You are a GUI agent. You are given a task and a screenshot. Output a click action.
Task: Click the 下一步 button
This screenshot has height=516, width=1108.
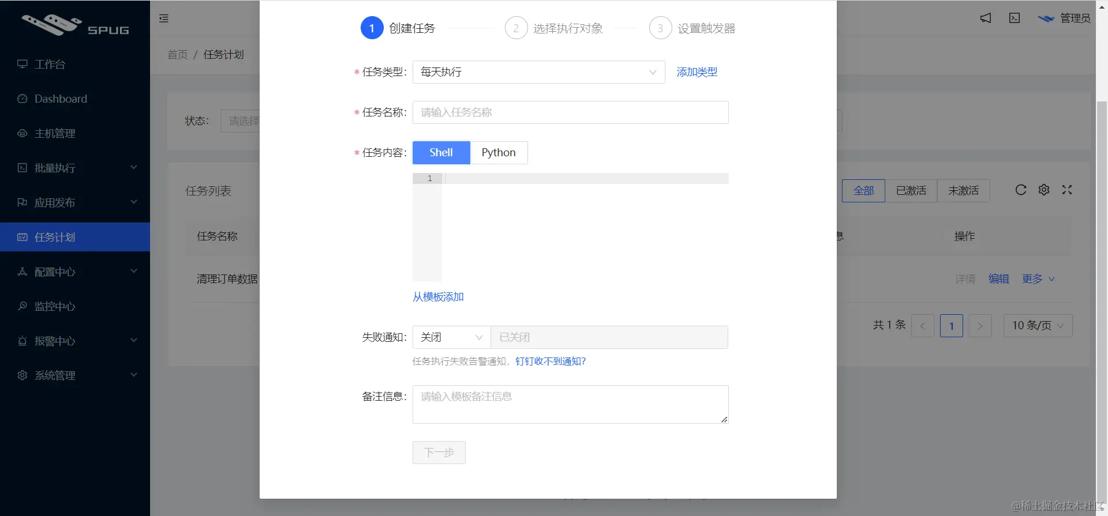coord(439,453)
